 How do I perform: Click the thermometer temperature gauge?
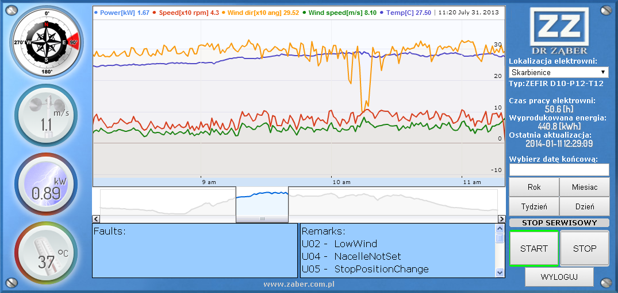[x=47, y=252]
